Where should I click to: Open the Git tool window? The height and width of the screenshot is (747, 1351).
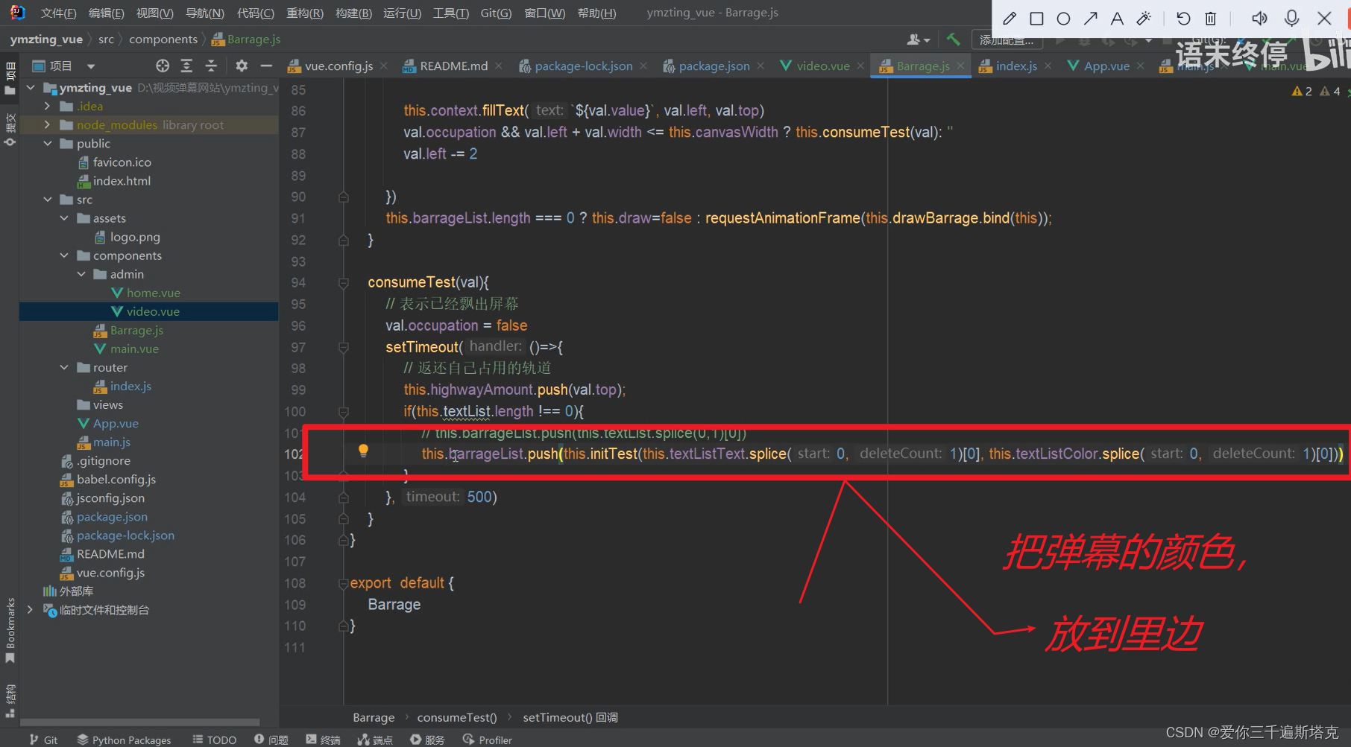coord(43,740)
